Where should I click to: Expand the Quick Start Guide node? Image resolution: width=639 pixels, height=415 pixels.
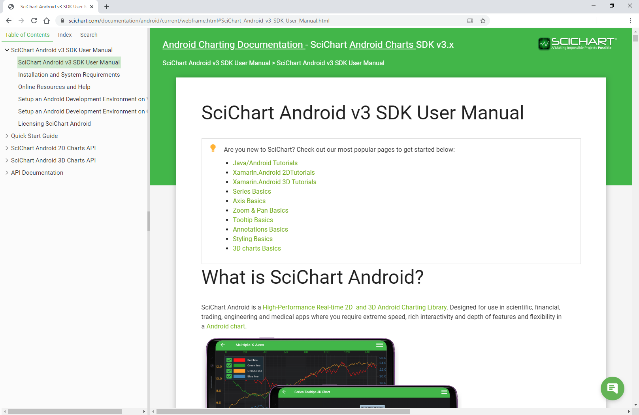pyautogui.click(x=7, y=136)
